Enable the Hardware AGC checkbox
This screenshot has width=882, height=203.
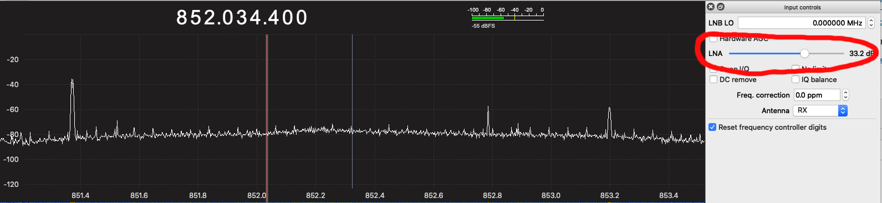click(714, 38)
